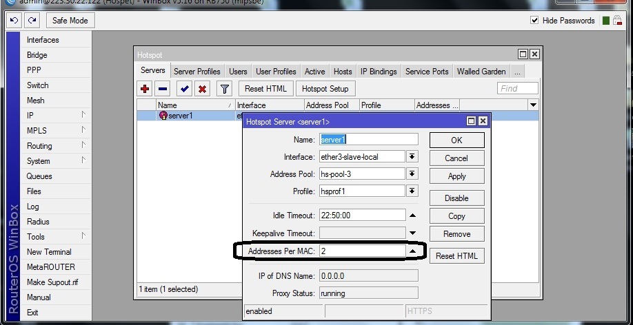Select the Servers tab

[x=152, y=70]
